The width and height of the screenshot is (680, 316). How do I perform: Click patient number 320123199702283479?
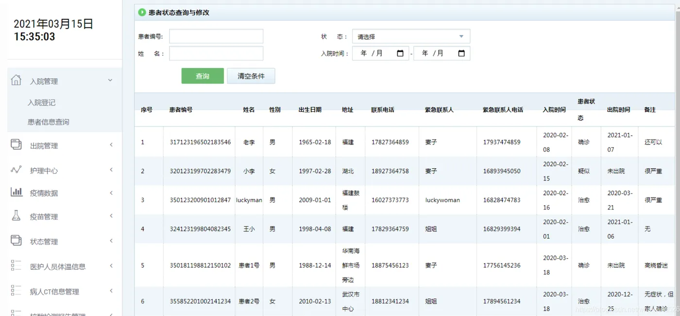[x=200, y=171]
